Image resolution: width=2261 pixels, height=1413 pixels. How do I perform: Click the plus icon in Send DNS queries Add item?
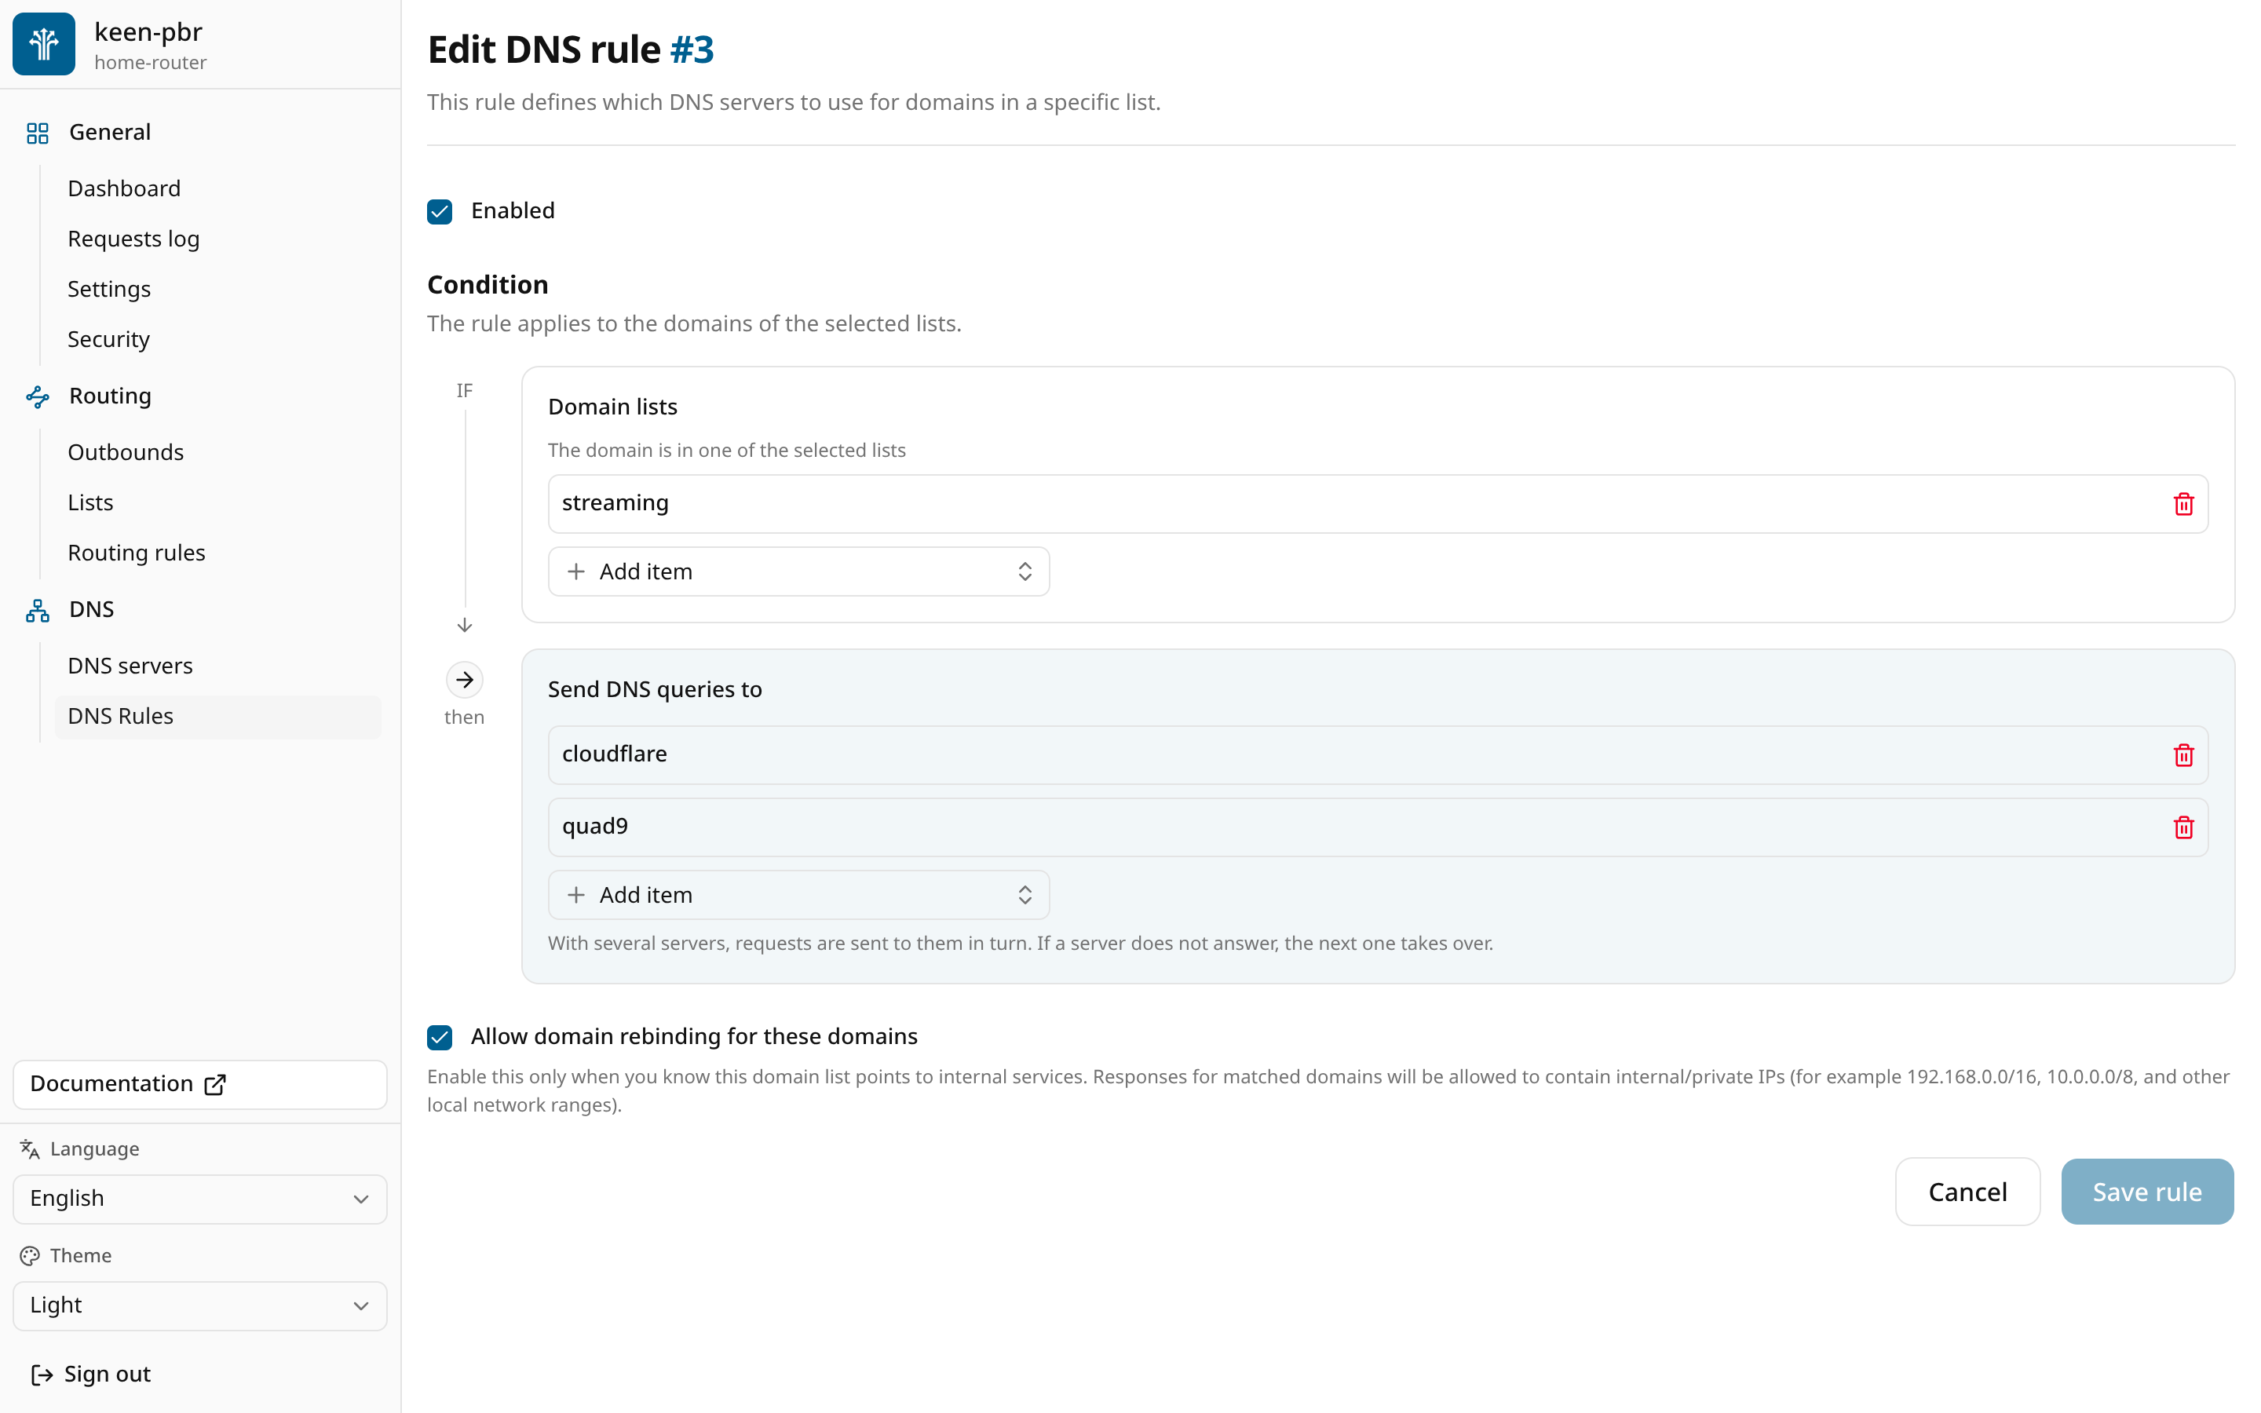tap(576, 894)
